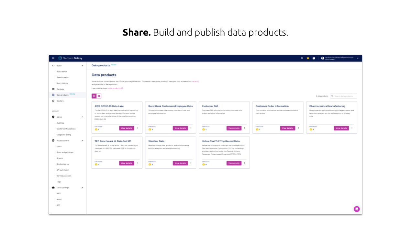Screen dimensions: 411x246
Task: Click the Clusters globe icon
Action: click(x=53, y=101)
